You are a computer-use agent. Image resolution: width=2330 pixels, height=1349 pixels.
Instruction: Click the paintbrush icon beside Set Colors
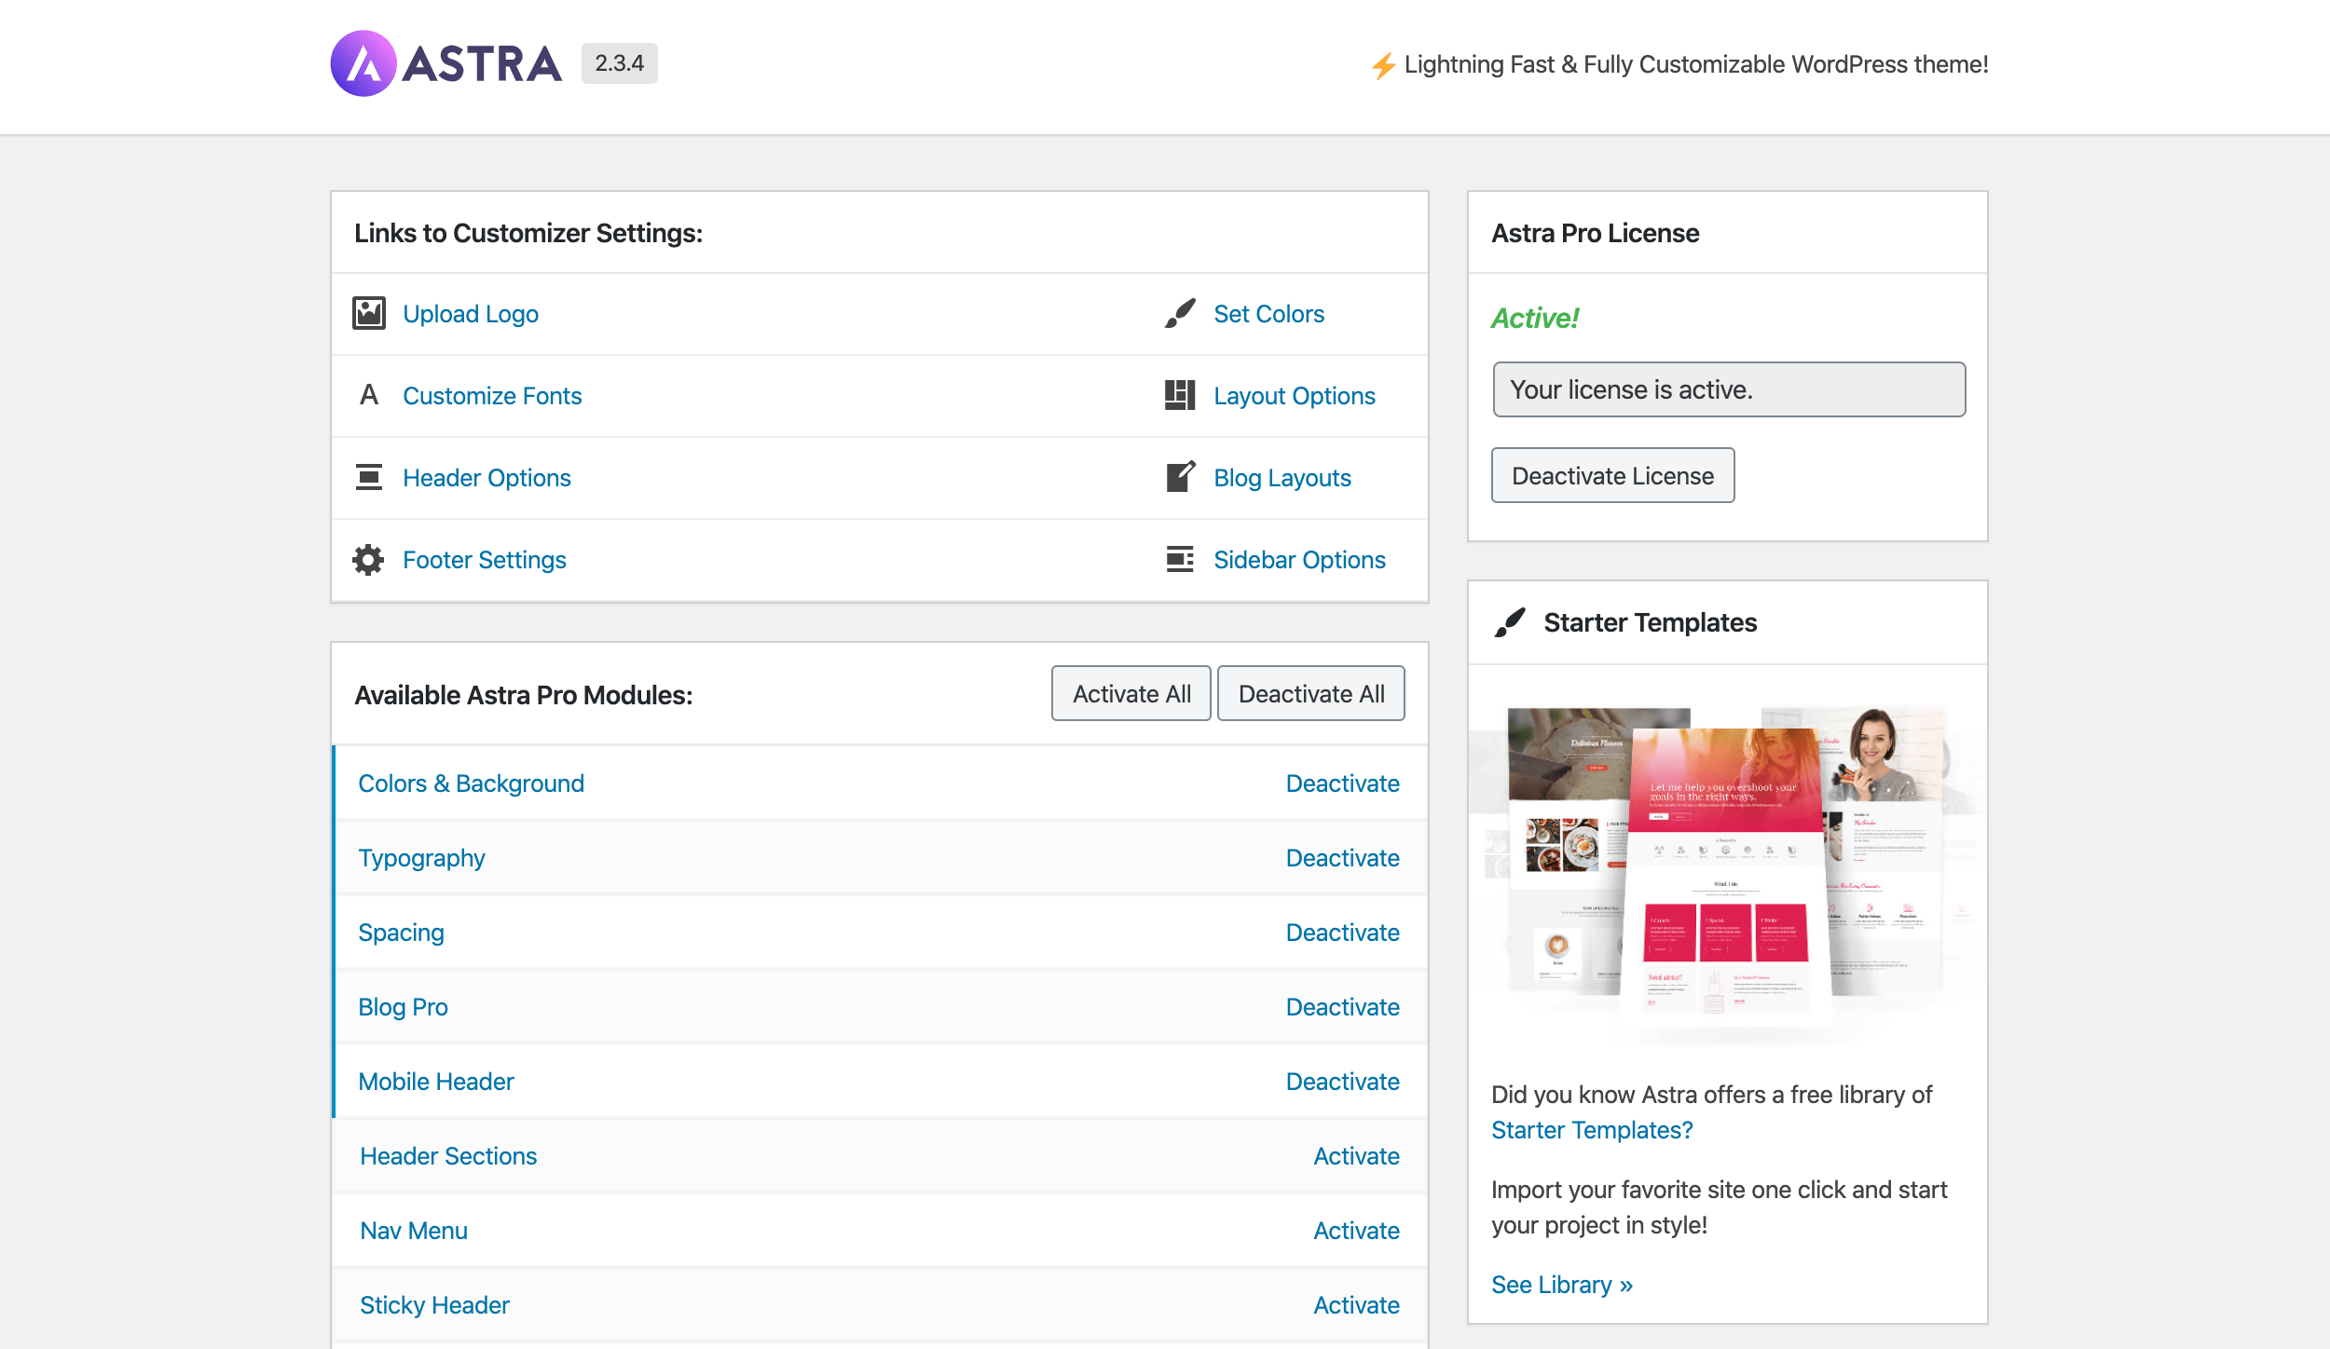1180,314
